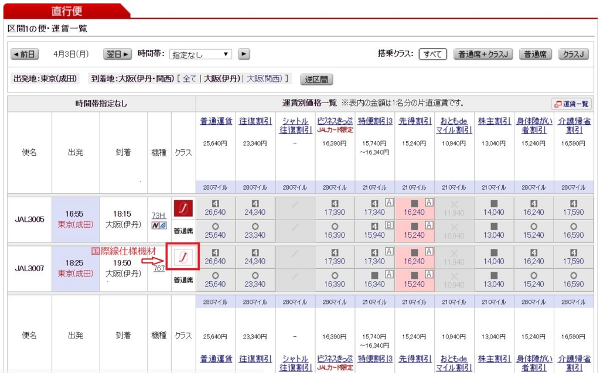Open 普通運賃 fare link in upper header
The image size is (600, 373).
(216, 121)
